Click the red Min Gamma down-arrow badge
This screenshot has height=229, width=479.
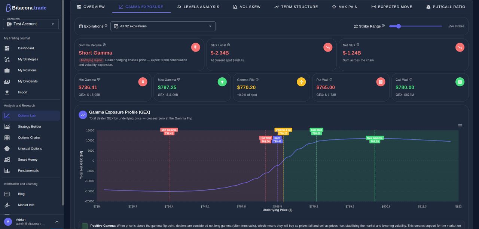pyautogui.click(x=143, y=82)
